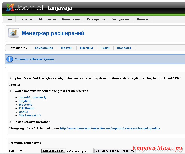Follow the getID3 link

(x=23, y=112)
